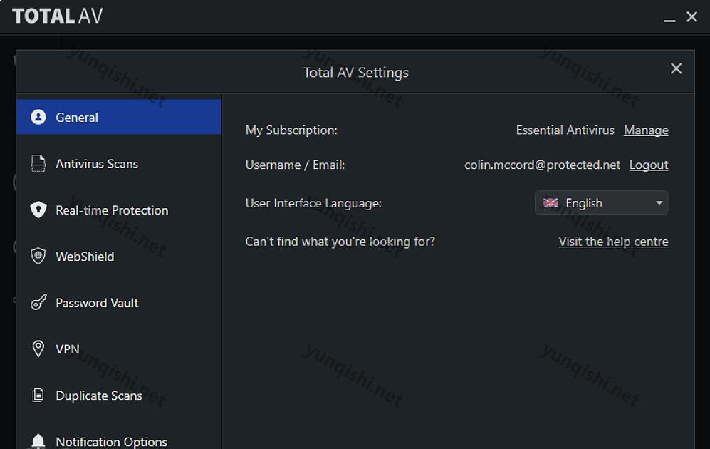Expand language list using the dropdown arrow
This screenshot has height=449, width=710.
point(659,203)
